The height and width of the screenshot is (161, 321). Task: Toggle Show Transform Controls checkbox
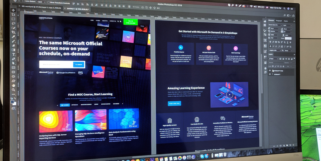coord(48,2)
